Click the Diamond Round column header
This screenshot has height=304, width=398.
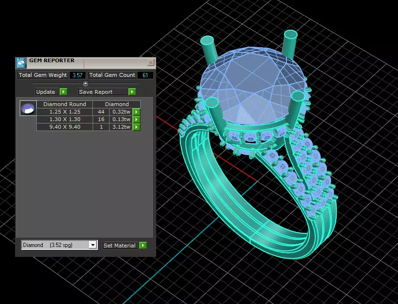(x=65, y=104)
